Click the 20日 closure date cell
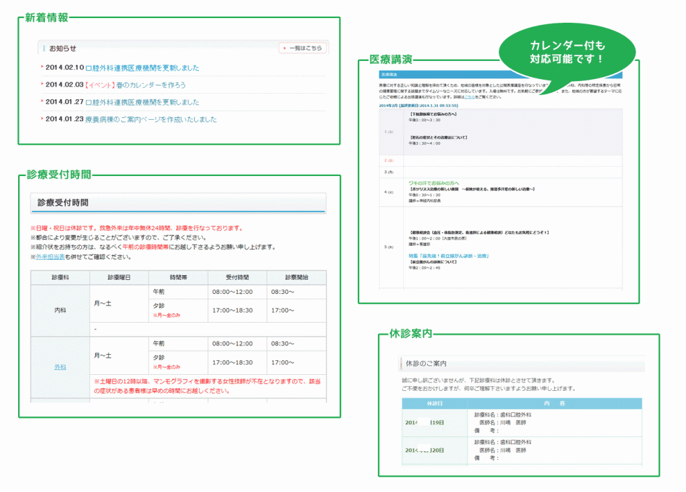Viewport: 686px width, 492px height. 434,450
